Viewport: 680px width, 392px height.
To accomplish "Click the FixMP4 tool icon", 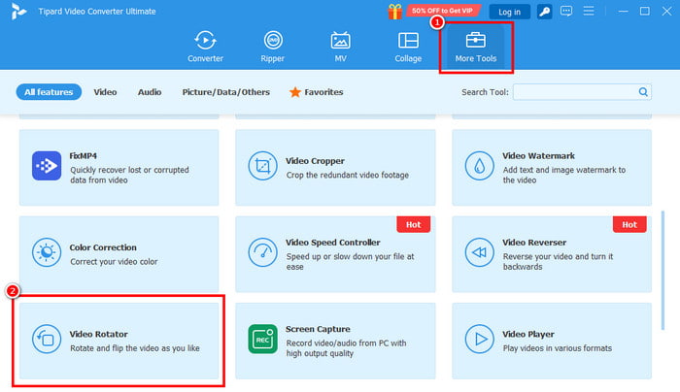I will coord(47,166).
